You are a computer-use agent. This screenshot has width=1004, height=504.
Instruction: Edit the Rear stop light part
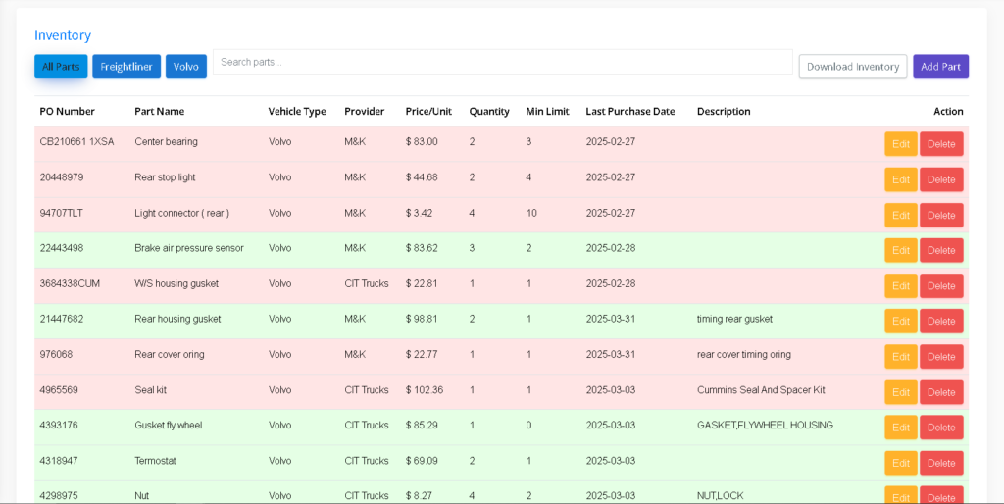click(901, 180)
